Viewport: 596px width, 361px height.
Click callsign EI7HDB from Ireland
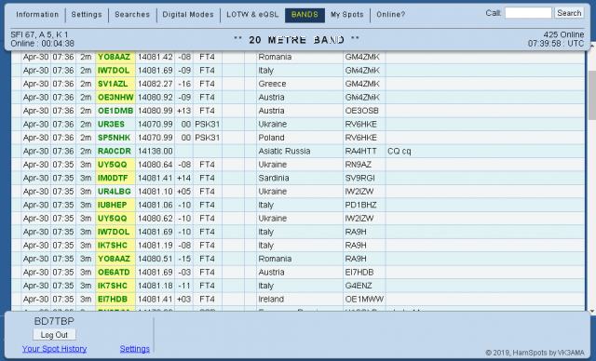(113, 299)
